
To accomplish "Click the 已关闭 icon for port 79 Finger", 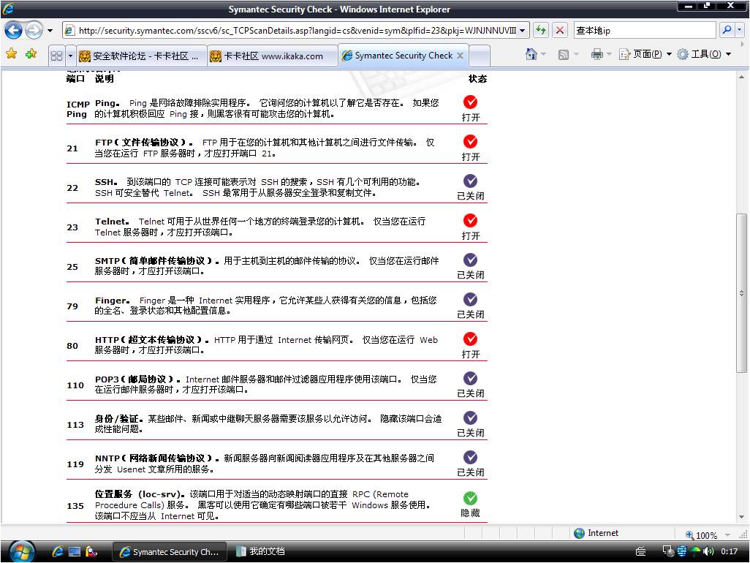I will coord(470,300).
